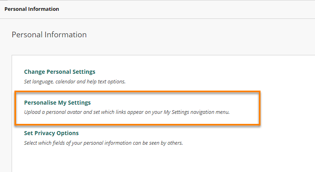The height and width of the screenshot is (172, 315).
Task: Click empty space right of the Personal Information heading
Action: (x=200, y=34)
